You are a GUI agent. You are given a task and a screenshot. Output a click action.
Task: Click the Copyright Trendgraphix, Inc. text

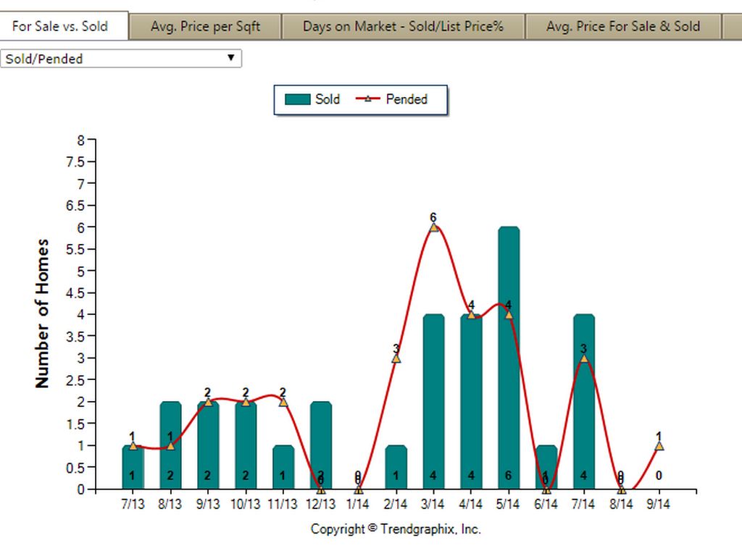tap(396, 529)
